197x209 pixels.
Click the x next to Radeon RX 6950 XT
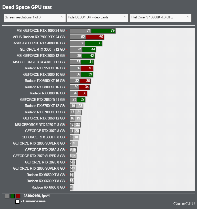pos(67,68)
